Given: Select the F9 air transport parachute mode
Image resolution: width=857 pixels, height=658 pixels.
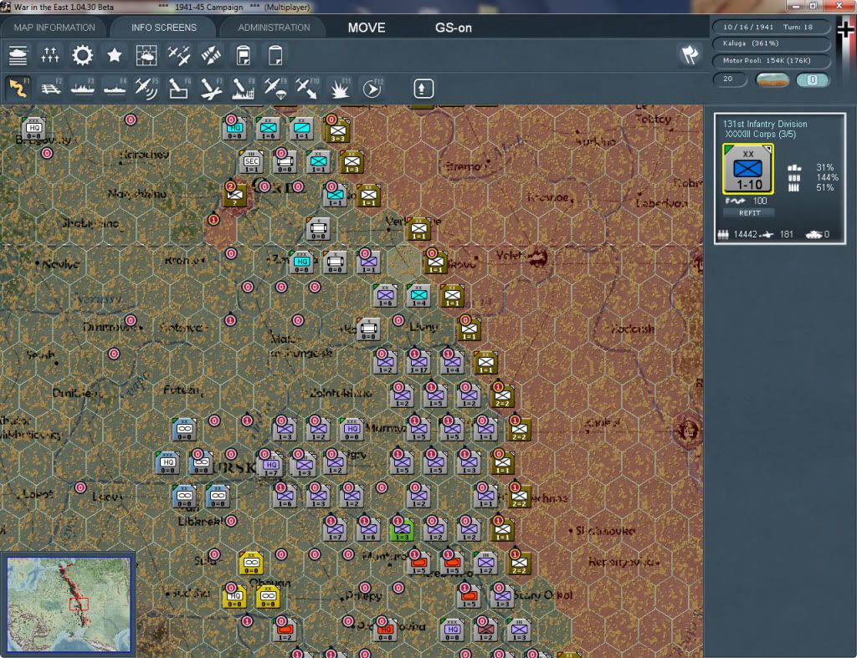Looking at the screenshot, I should click(275, 89).
